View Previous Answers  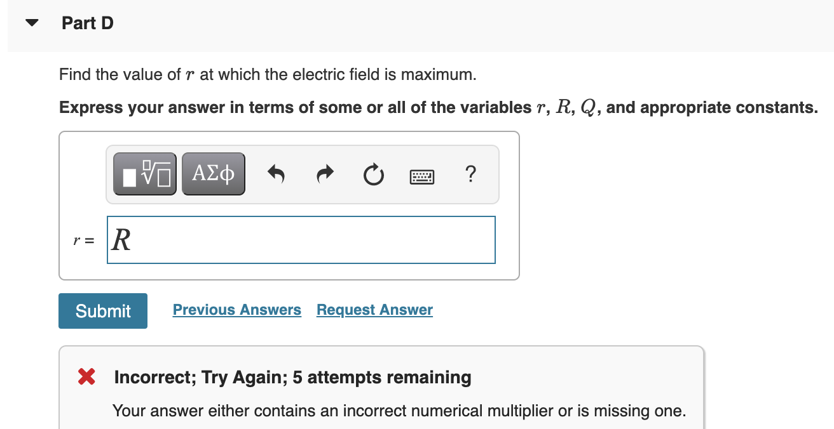click(236, 310)
